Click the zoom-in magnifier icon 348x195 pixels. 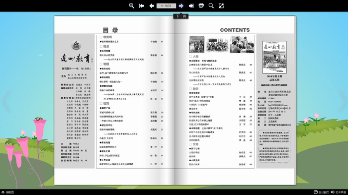131,6
